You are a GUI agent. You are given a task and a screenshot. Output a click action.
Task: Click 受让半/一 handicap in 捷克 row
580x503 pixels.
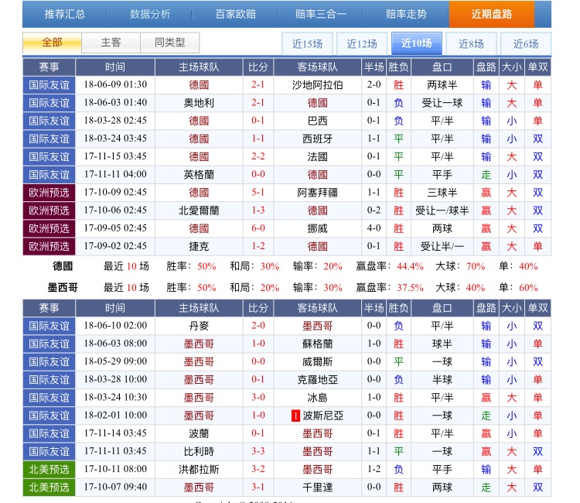[x=442, y=247]
